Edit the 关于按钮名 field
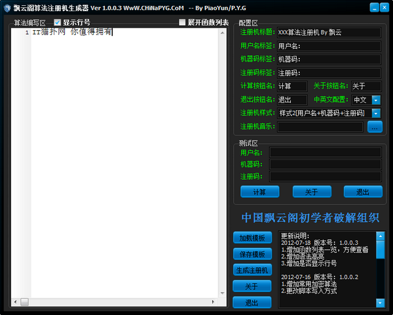The height and width of the screenshot is (315, 393). pos(366,86)
